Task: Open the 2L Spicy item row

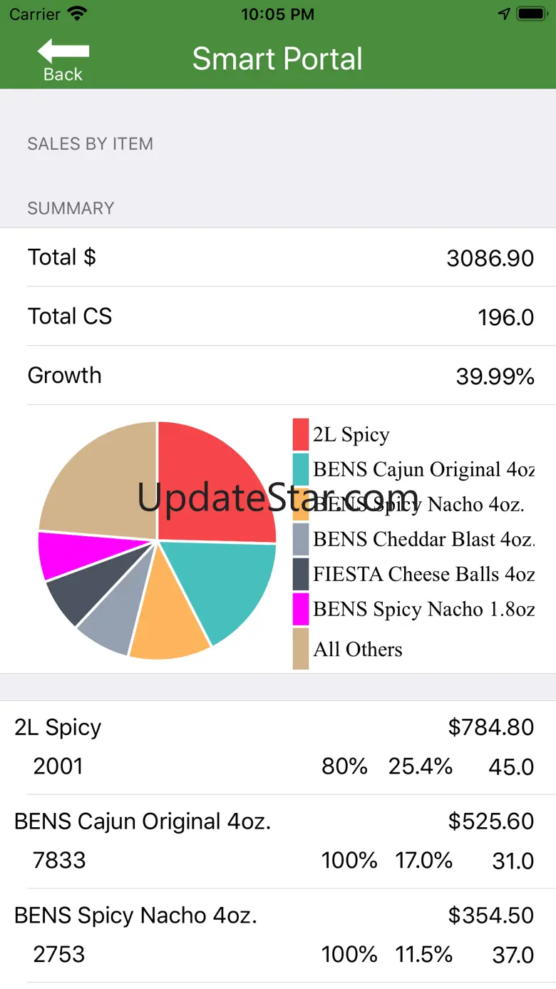Action: pyautogui.click(x=278, y=747)
